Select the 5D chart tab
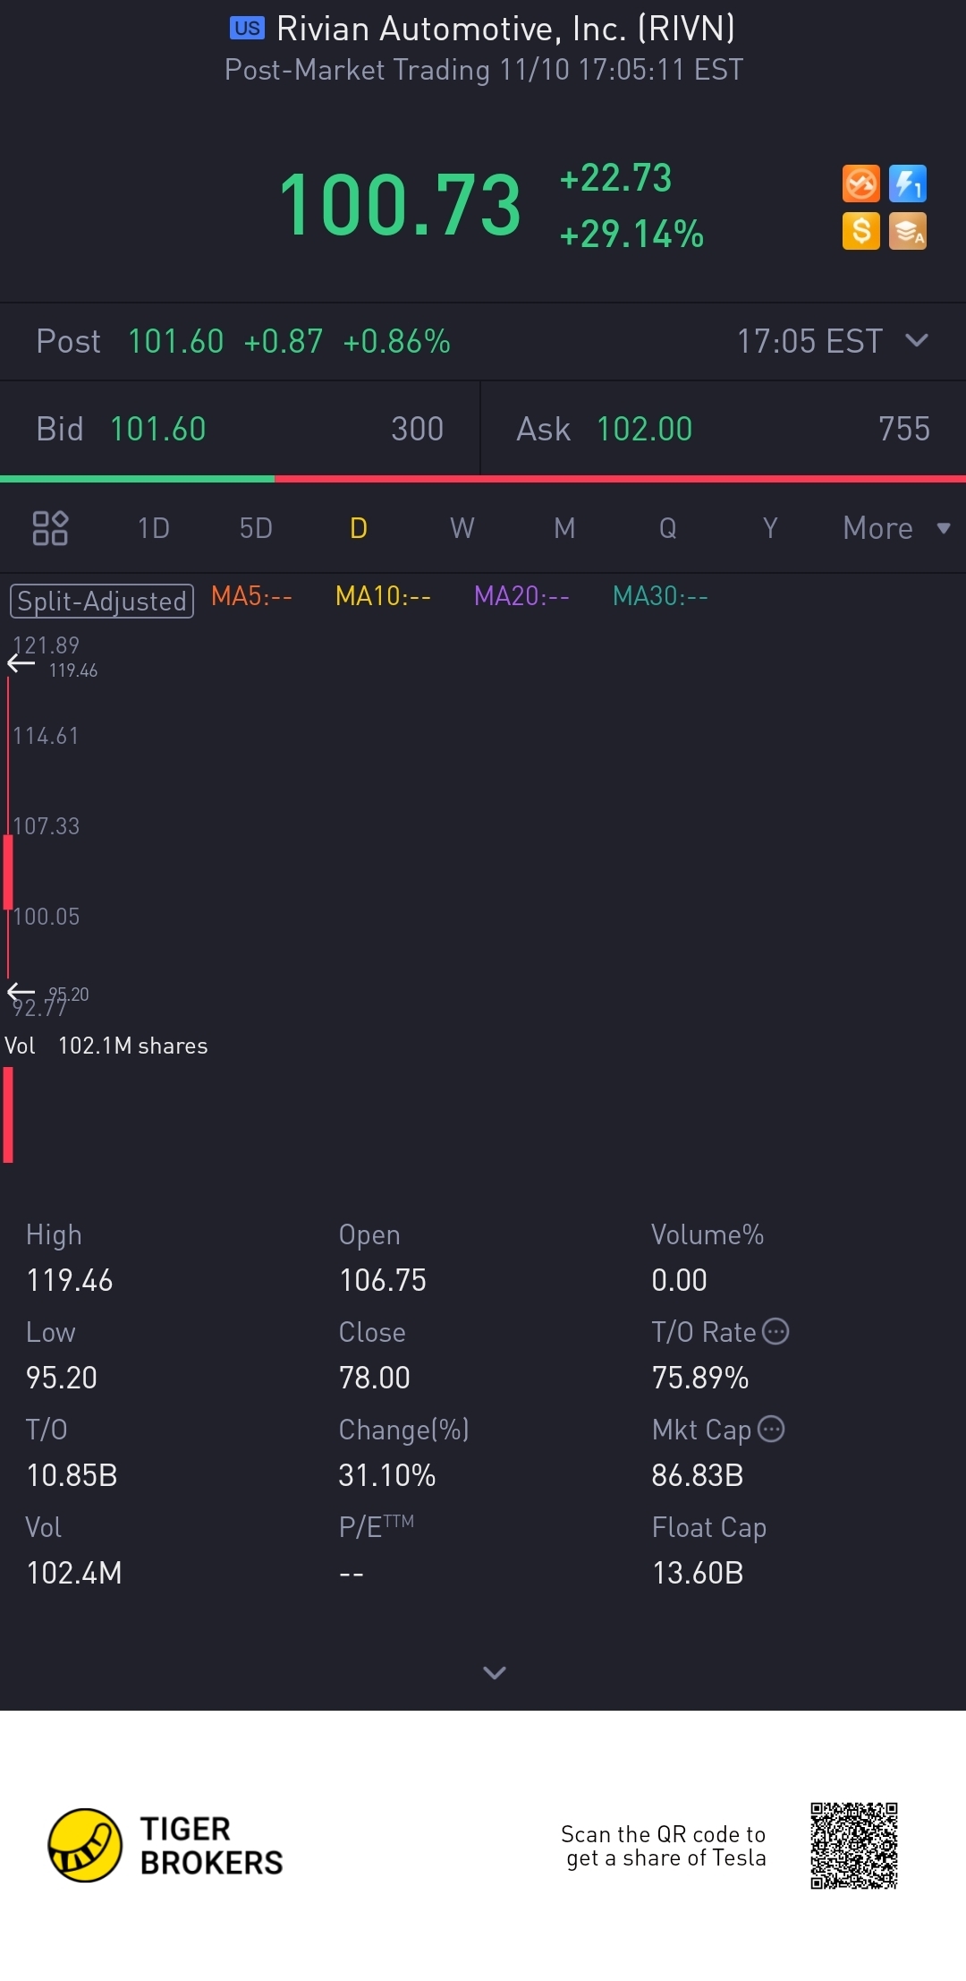The width and height of the screenshot is (966, 1981). (x=256, y=528)
